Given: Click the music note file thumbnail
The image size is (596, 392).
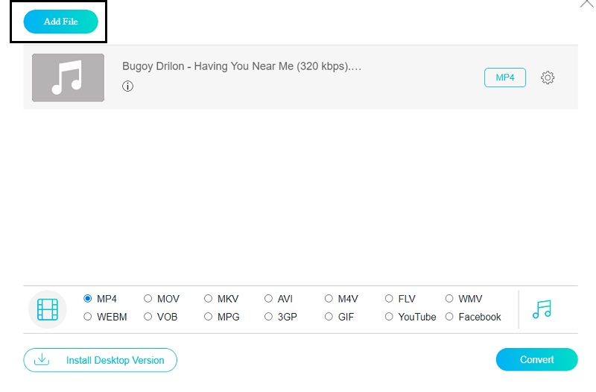Looking at the screenshot, I should point(68,78).
